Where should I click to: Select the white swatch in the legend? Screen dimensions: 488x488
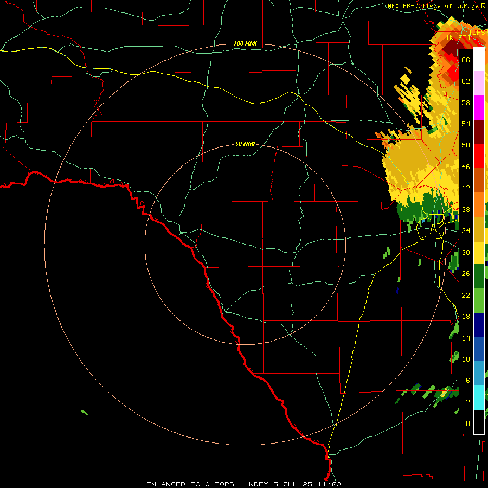[x=479, y=60]
